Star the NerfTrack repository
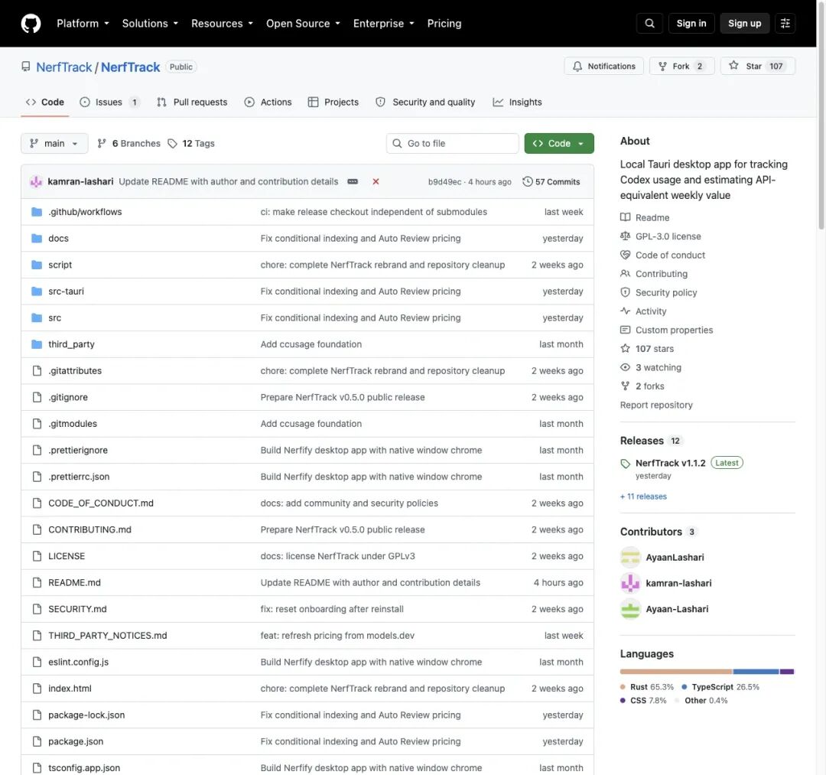The width and height of the screenshot is (826, 775). point(757,67)
